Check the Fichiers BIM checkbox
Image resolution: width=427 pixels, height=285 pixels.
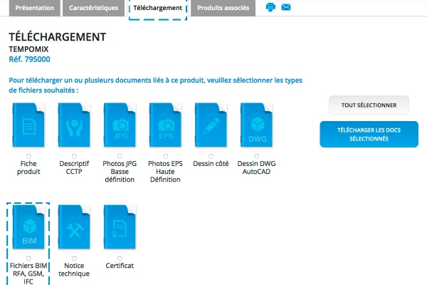pos(28,258)
